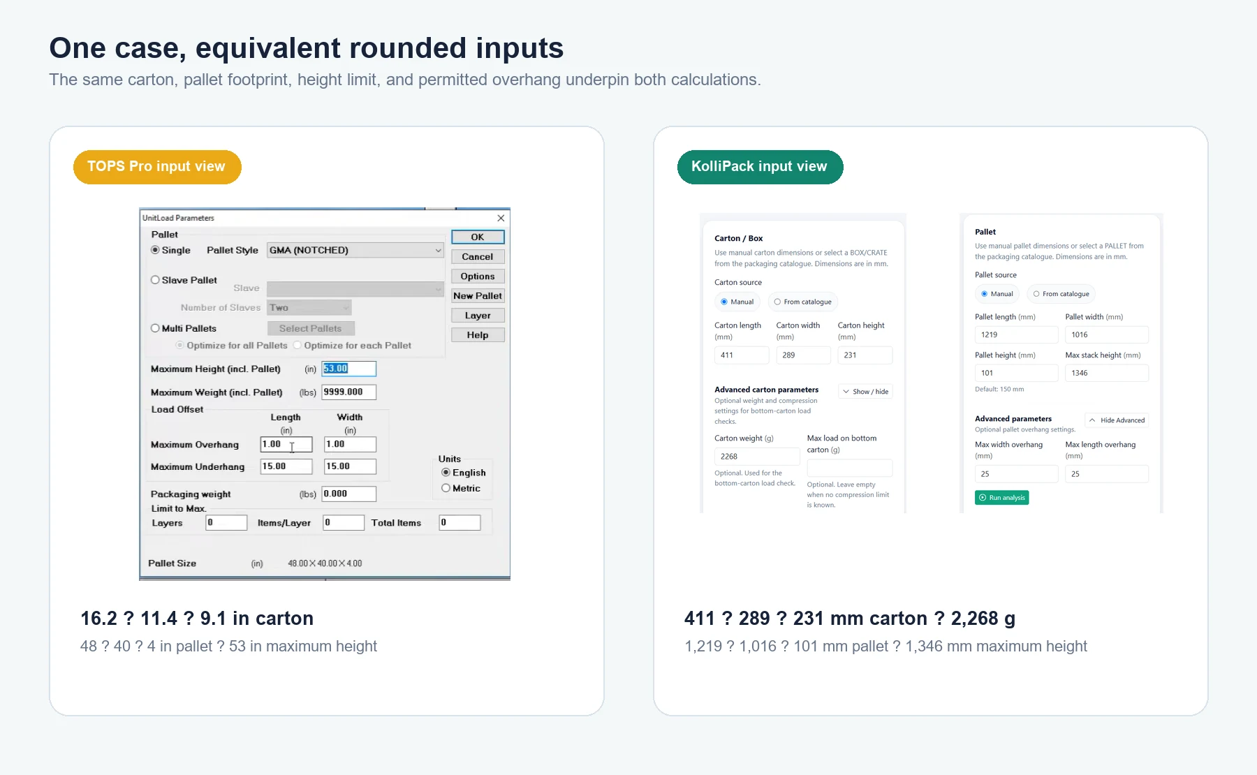Click the Pallet length field showing 1219

click(x=1017, y=335)
